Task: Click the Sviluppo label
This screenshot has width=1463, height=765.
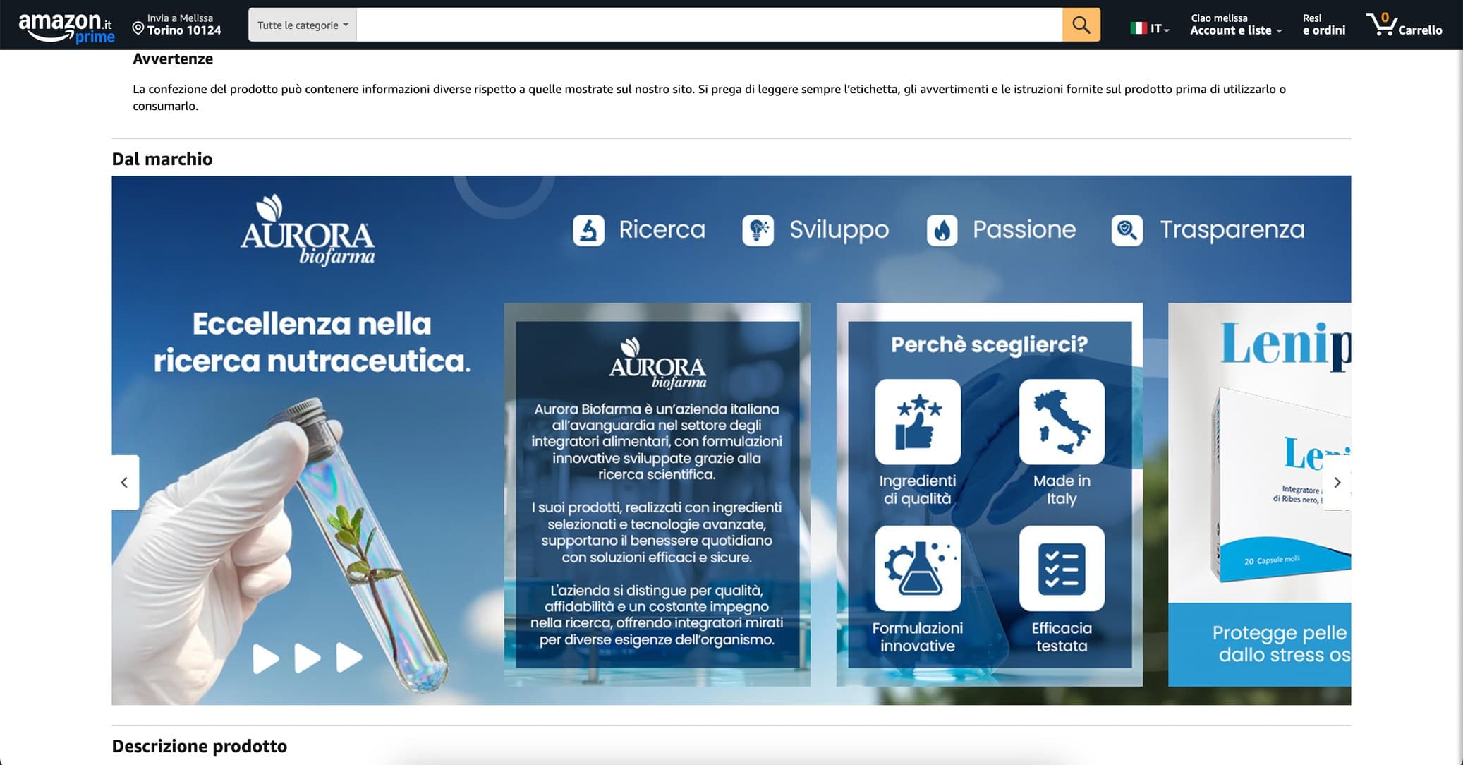Action: coord(839,230)
